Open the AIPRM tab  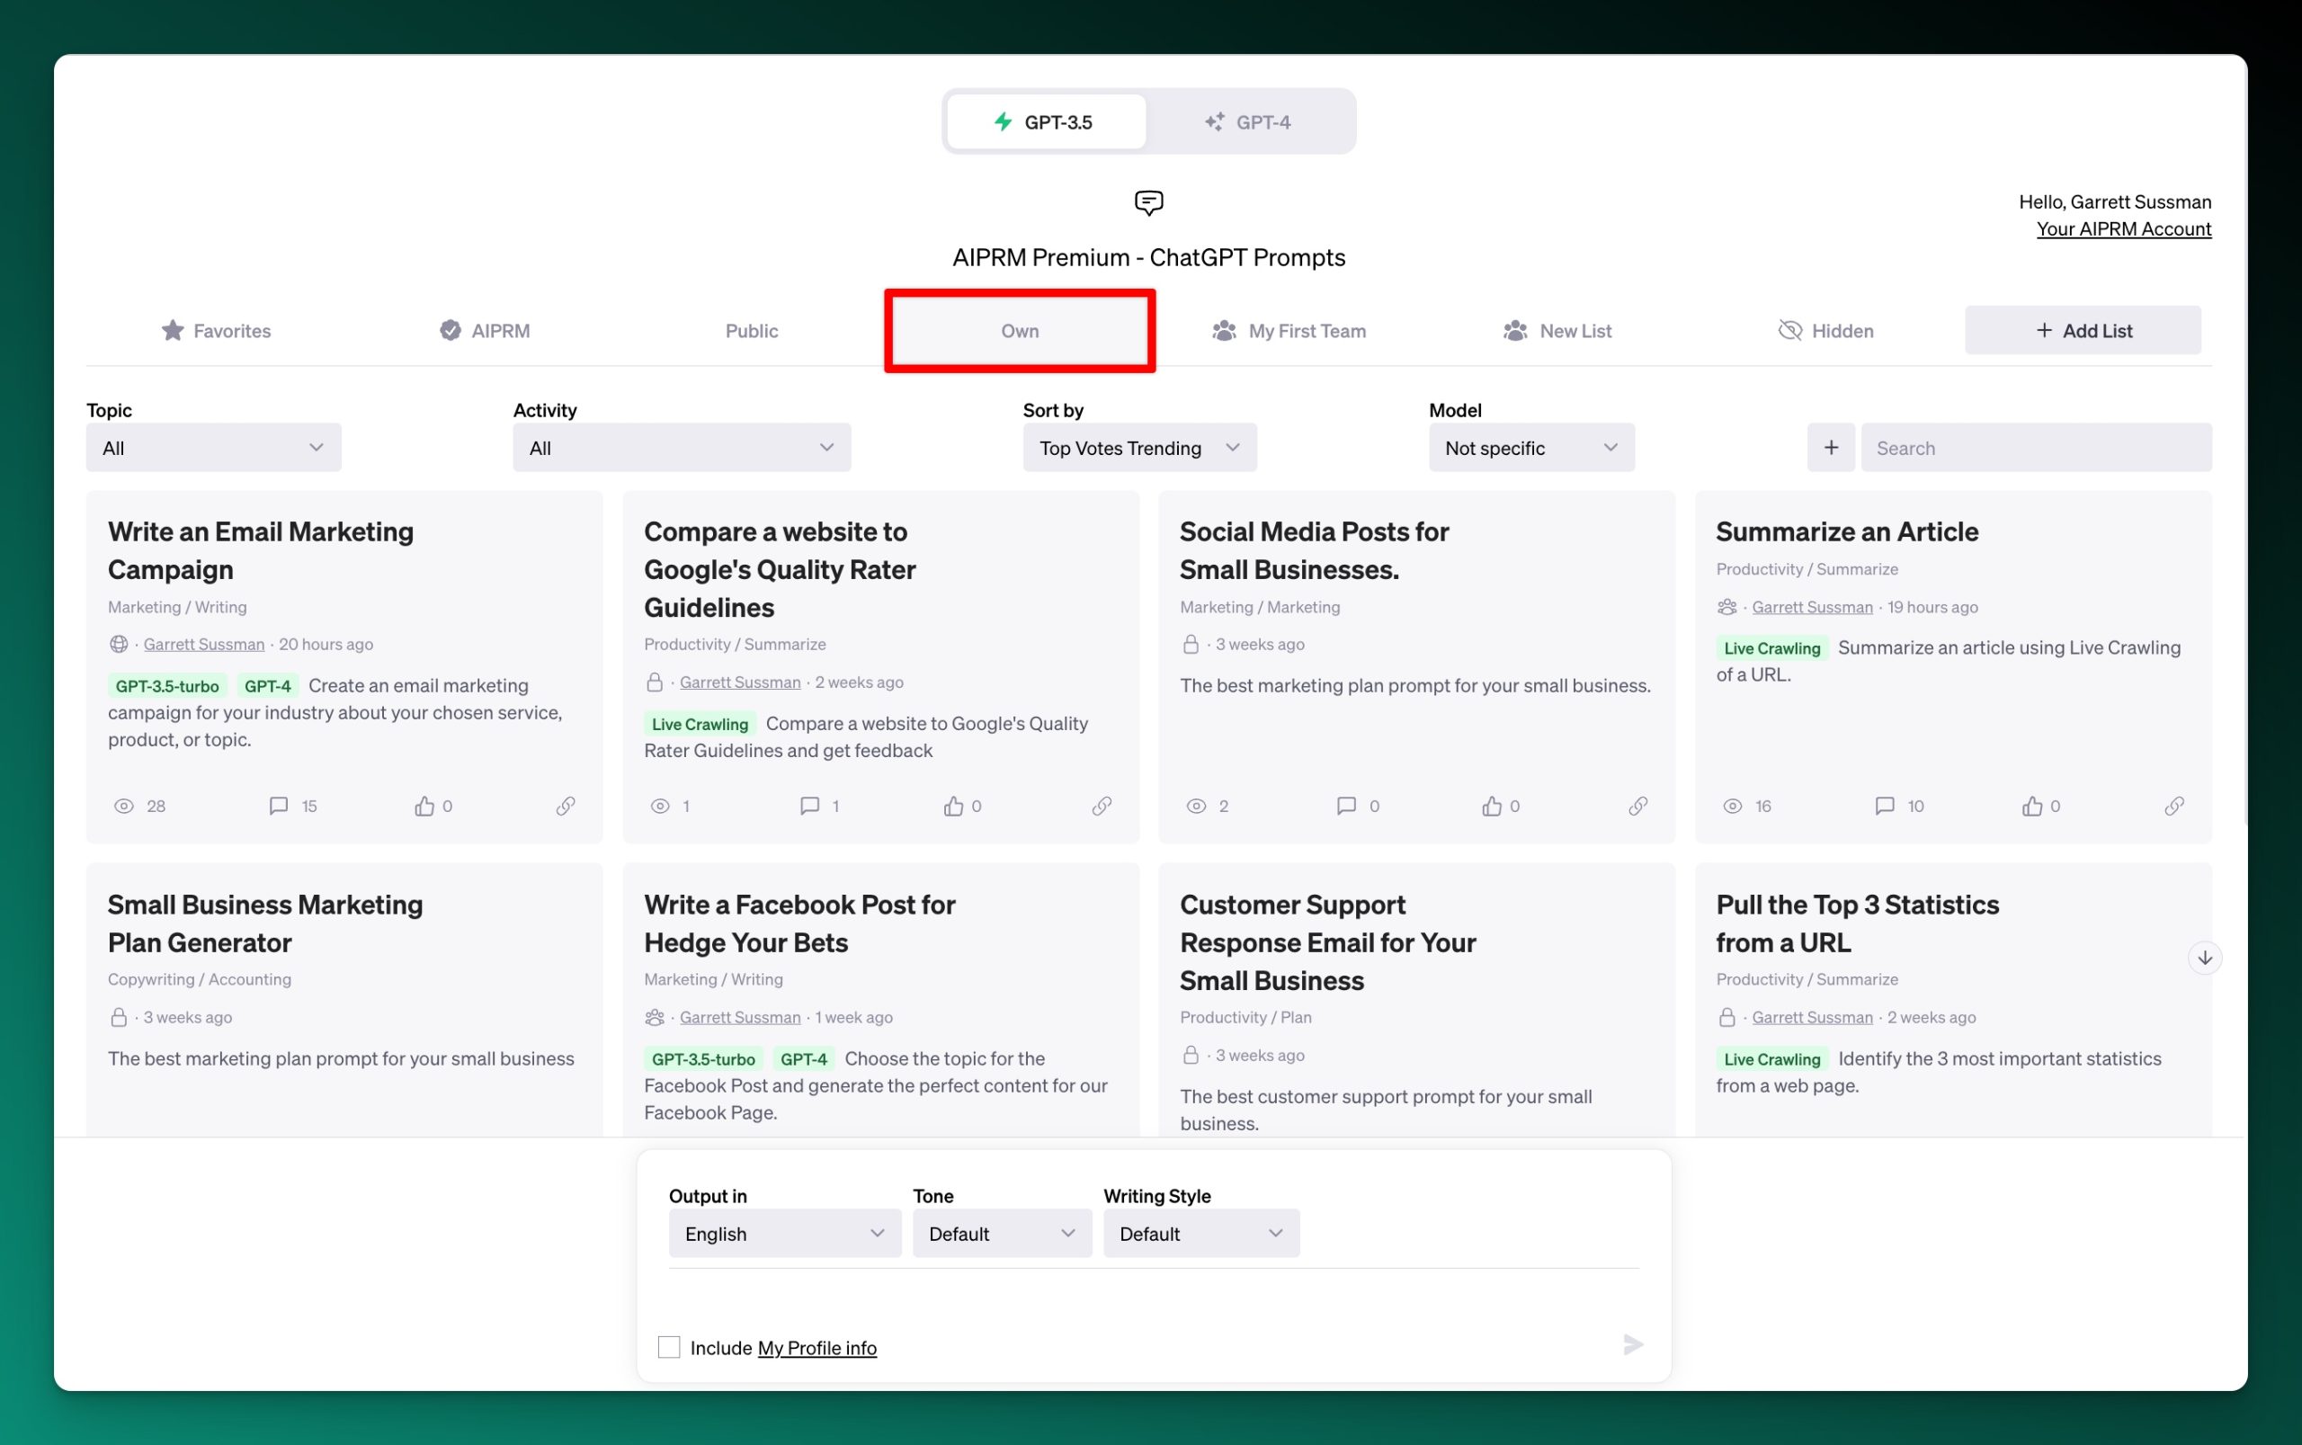click(x=485, y=331)
